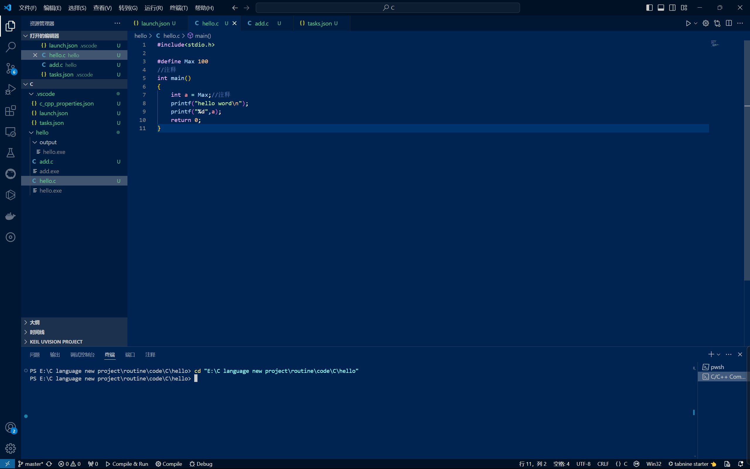Click the Run code play button
The height and width of the screenshot is (469, 750).
(688, 23)
